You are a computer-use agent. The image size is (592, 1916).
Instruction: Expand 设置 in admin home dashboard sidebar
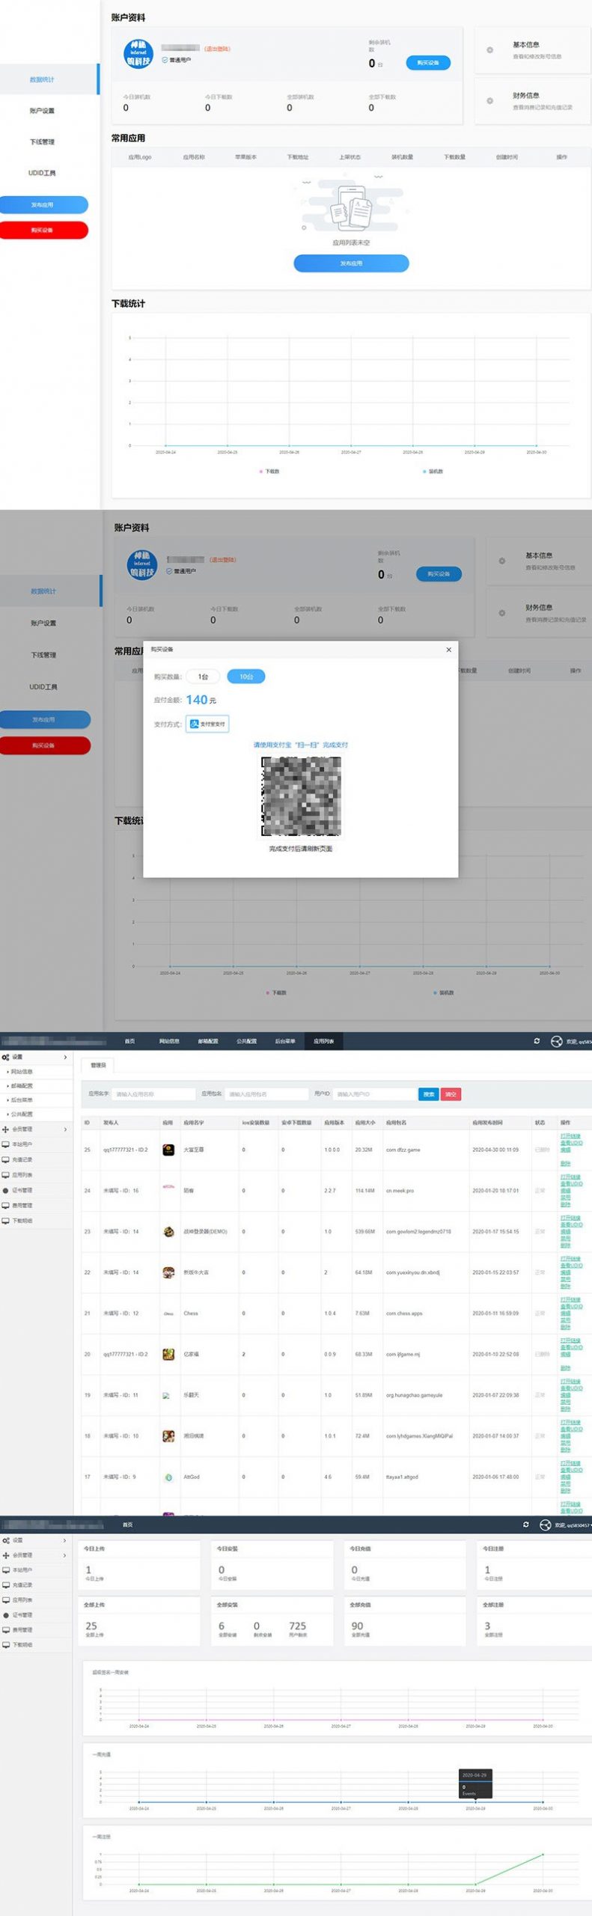tap(36, 1540)
